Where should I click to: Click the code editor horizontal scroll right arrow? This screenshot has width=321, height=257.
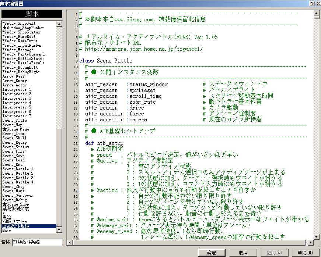[311, 242]
